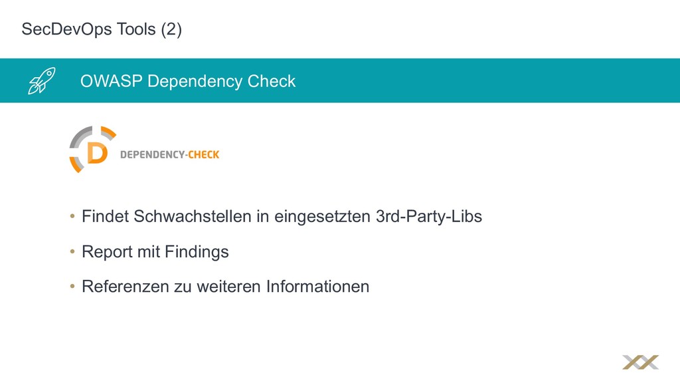Click the gold-gray XX logo in corner
This screenshot has height=383, width=680.
[641, 362]
